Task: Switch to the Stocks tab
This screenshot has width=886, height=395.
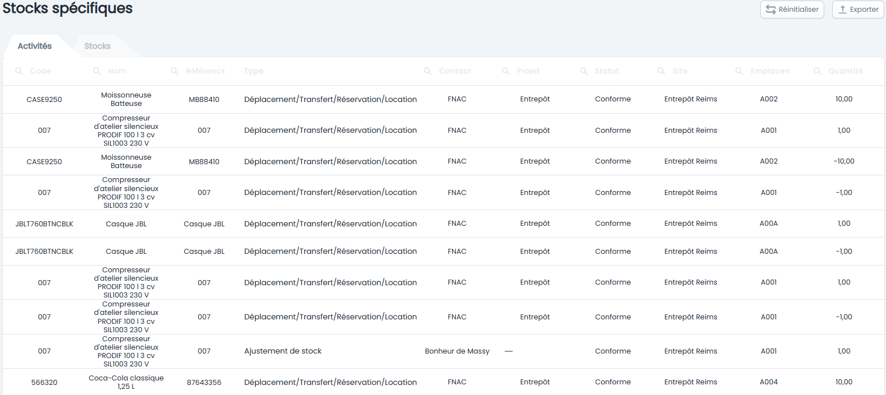Action: (x=97, y=46)
